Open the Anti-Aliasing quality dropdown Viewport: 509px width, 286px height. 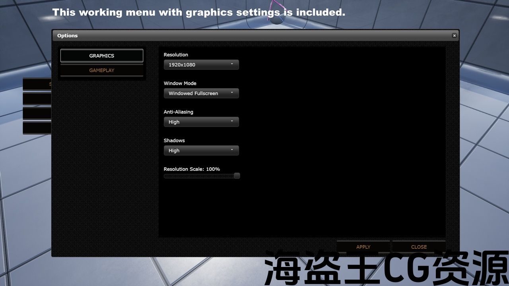tap(201, 122)
